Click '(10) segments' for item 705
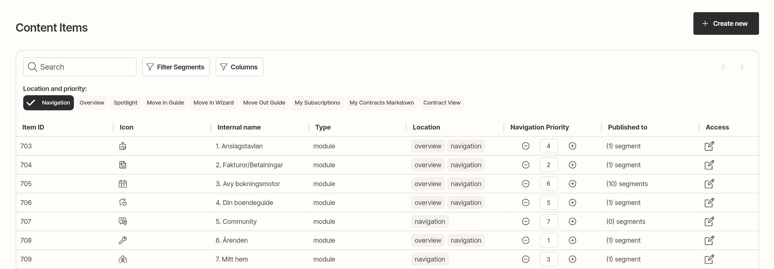The height and width of the screenshot is (269, 774). [x=627, y=184]
